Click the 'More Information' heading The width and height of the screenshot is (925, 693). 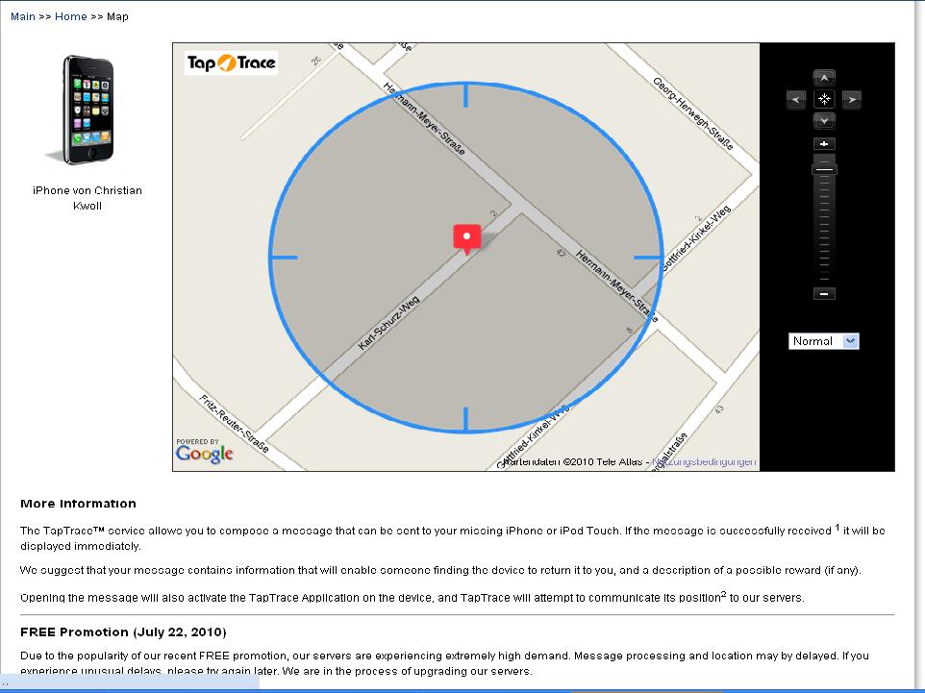pos(79,504)
